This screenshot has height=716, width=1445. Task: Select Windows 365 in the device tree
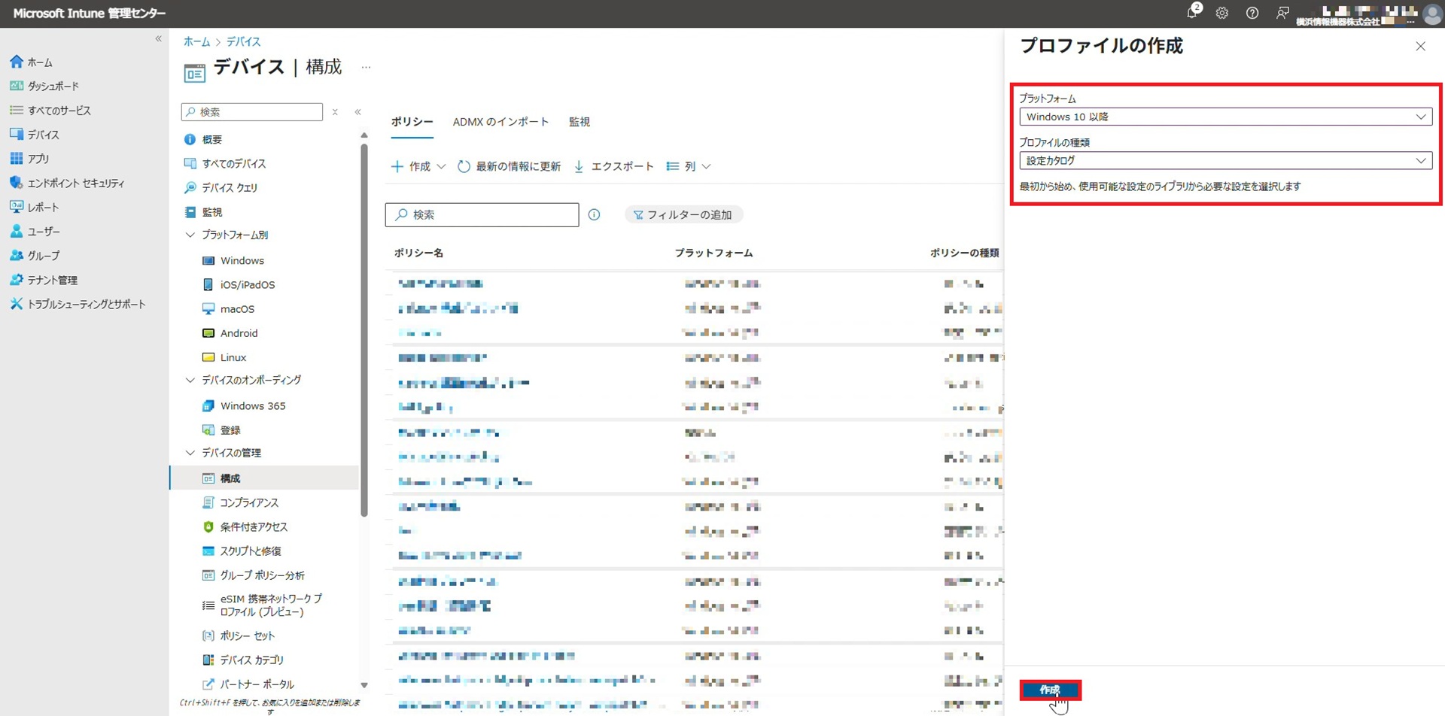[x=252, y=406]
